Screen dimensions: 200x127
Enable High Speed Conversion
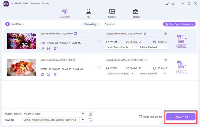coord(179,24)
